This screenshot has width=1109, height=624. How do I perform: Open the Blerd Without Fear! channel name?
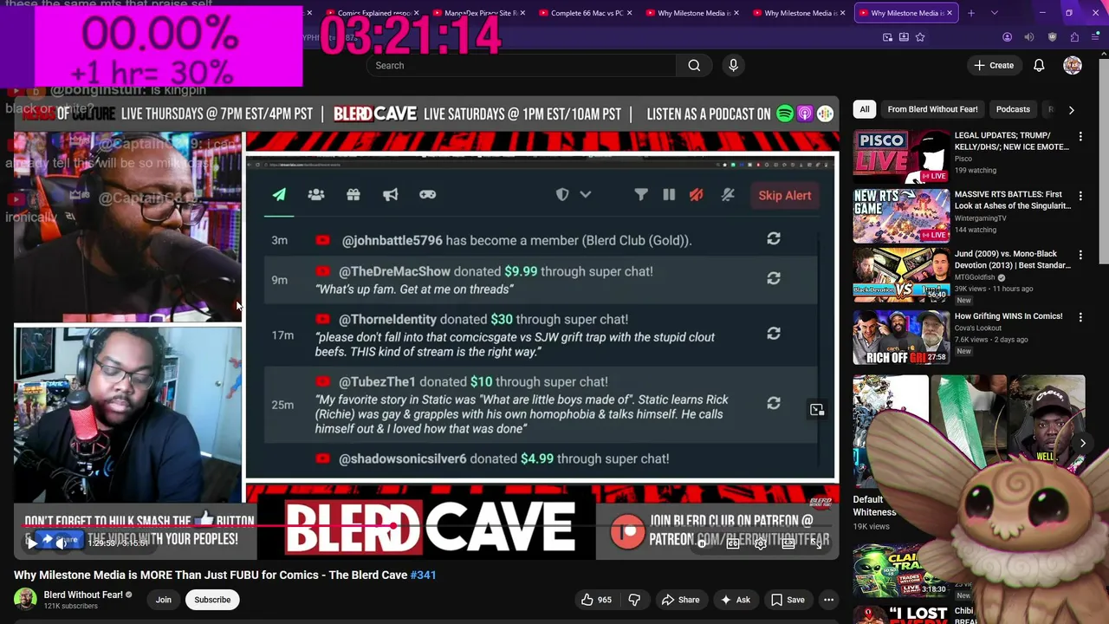83,595
